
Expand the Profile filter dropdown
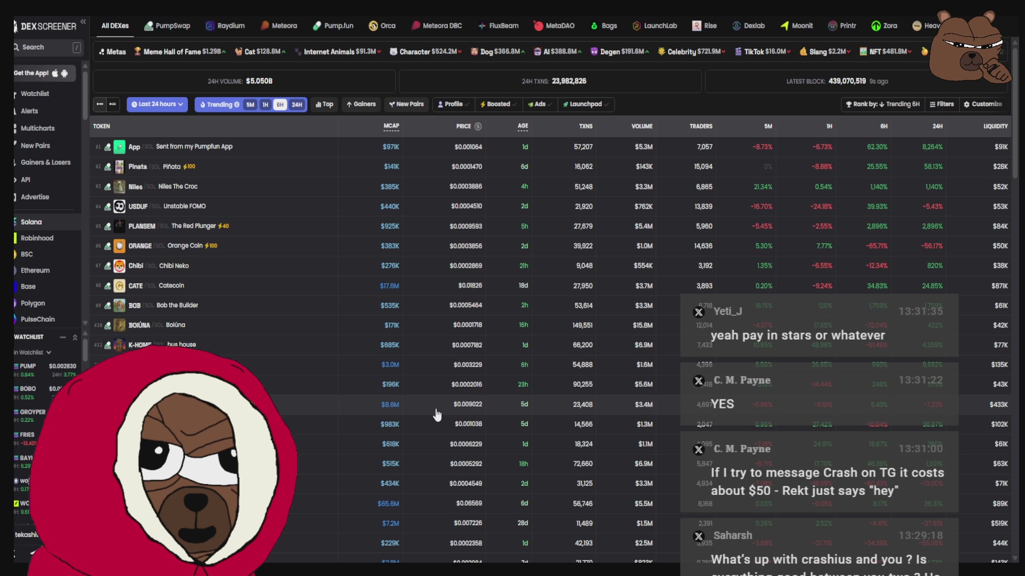point(453,104)
